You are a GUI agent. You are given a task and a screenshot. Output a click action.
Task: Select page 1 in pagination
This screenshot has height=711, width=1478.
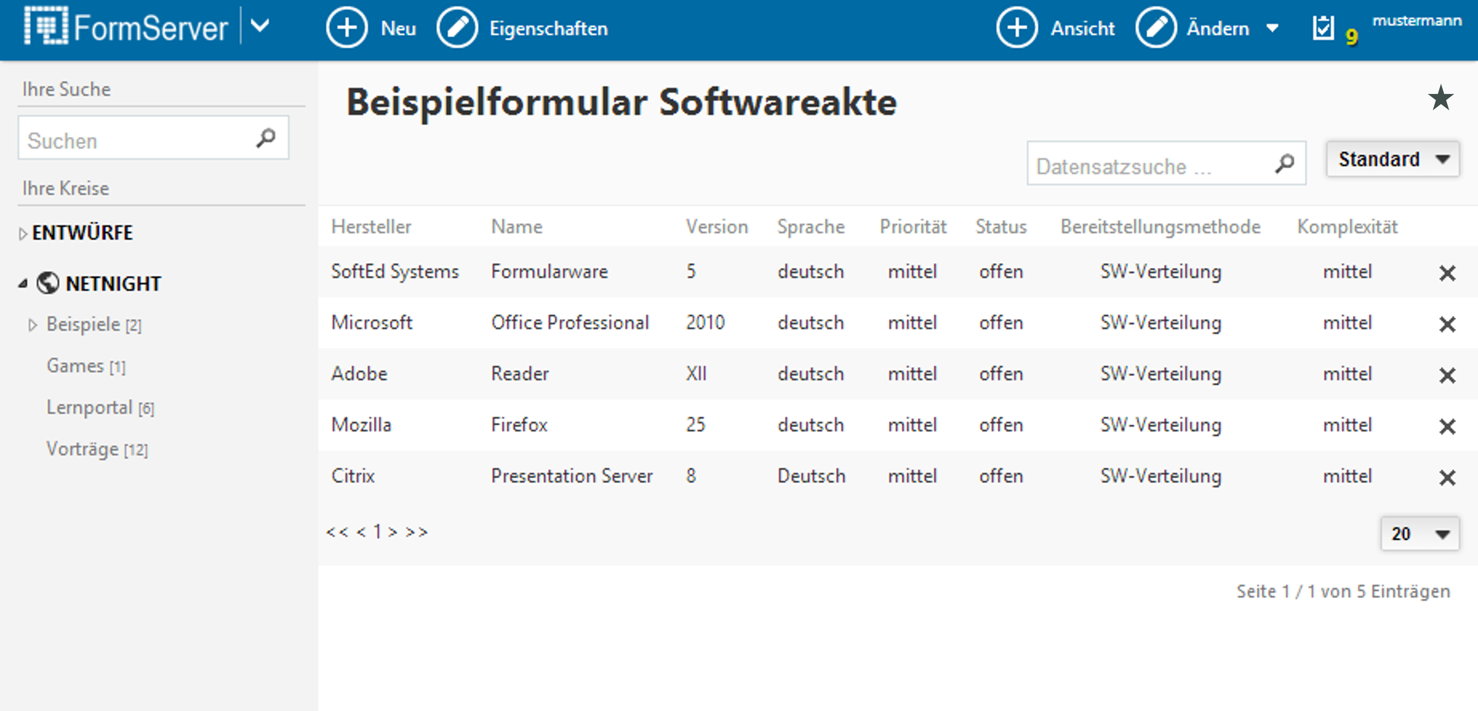pos(377,532)
